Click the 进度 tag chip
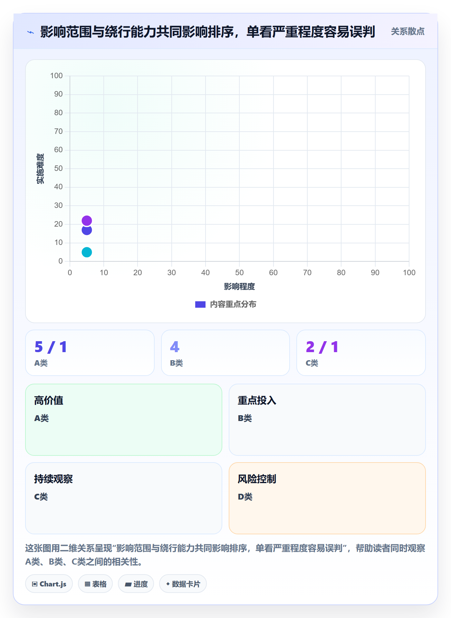The image size is (451, 618). pos(136,584)
